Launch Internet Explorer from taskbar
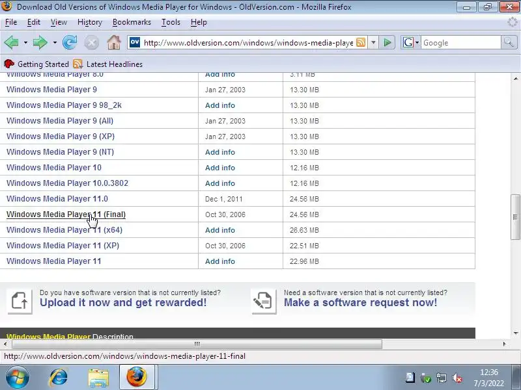The image size is (521, 390). (59, 378)
